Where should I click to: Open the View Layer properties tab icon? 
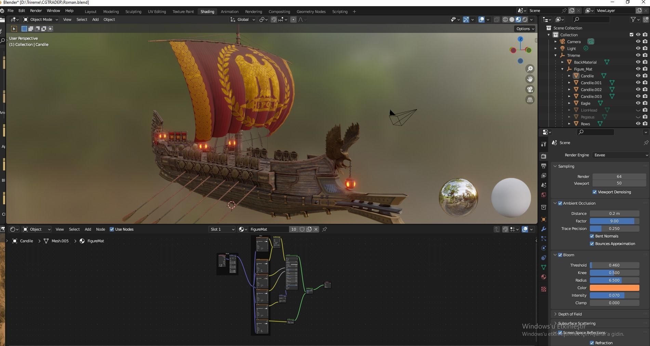[x=544, y=176]
